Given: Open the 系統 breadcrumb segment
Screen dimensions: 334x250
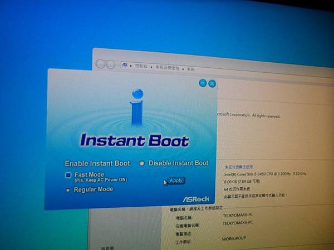Looking at the screenshot, I should coord(191,69).
